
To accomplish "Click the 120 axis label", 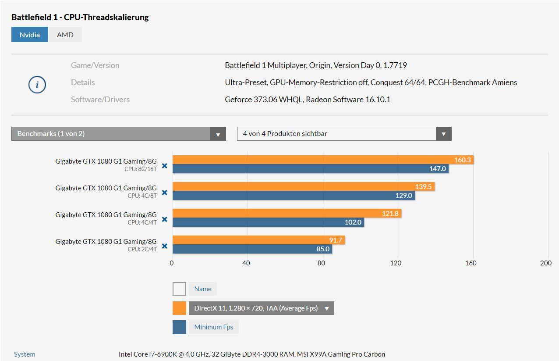I will (x=396, y=263).
